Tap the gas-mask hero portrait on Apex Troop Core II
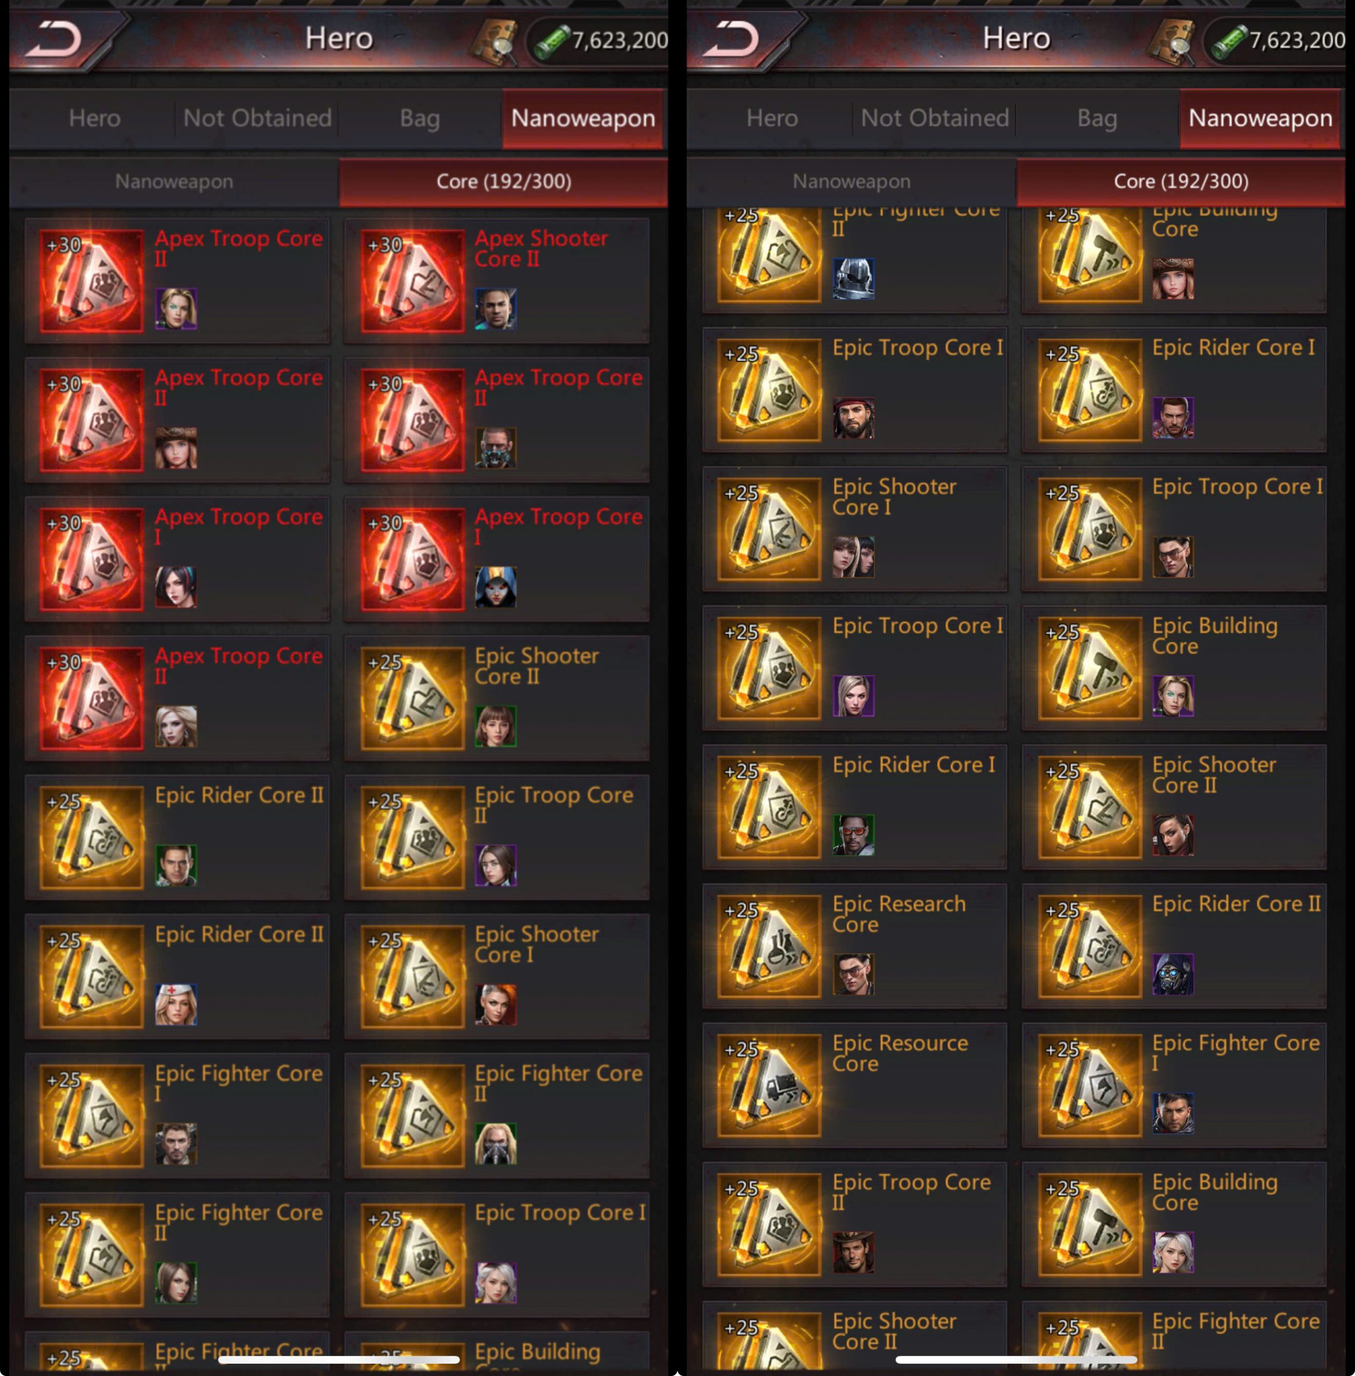This screenshot has height=1376, width=1355. 495,448
